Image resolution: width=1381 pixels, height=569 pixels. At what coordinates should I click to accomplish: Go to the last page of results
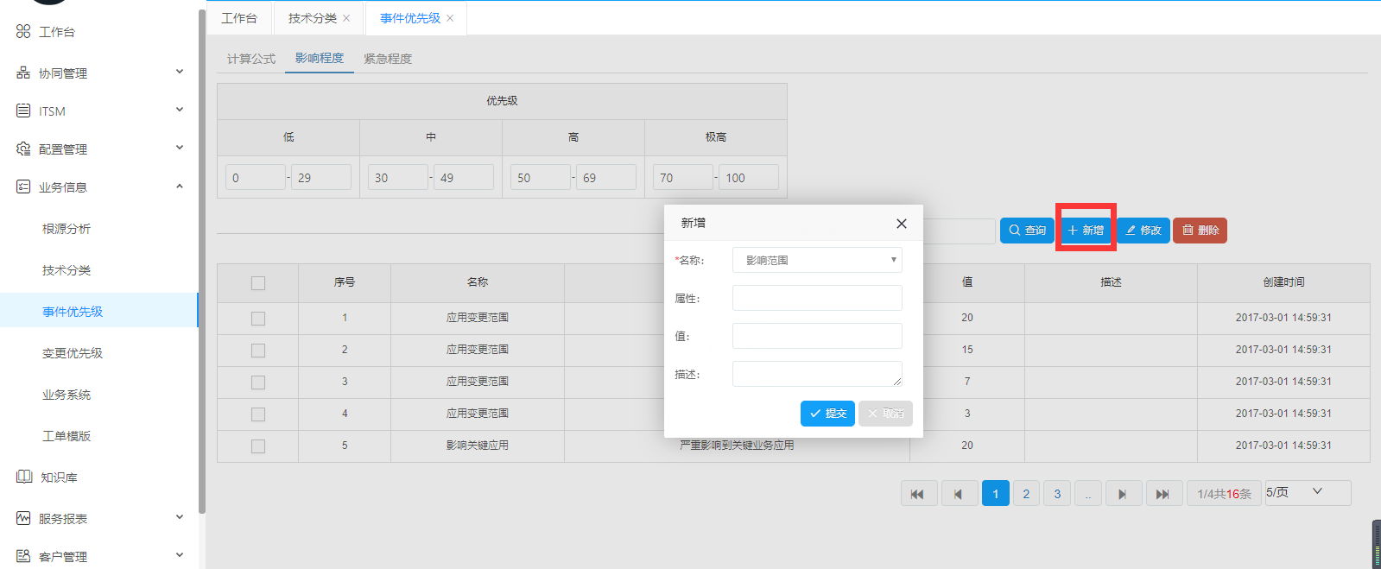1162,494
